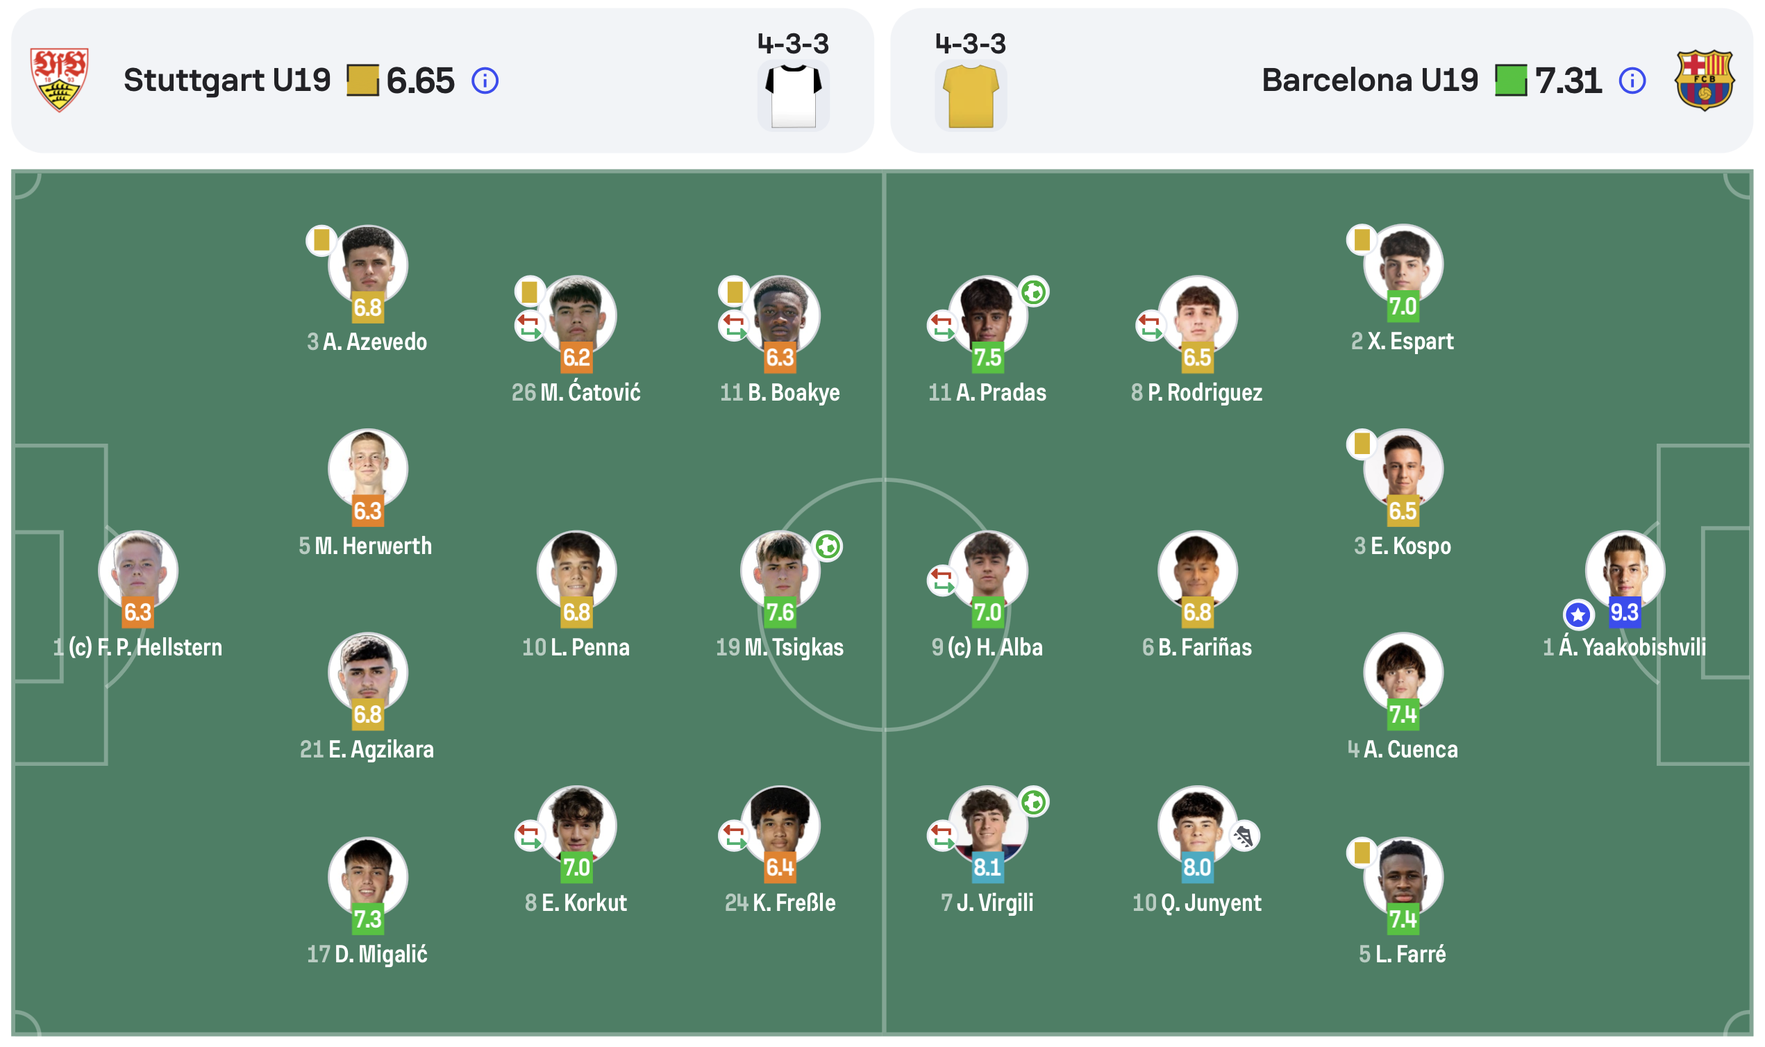Click the FC Barcelona club crest
1765x1047 pixels.
click(x=1704, y=80)
